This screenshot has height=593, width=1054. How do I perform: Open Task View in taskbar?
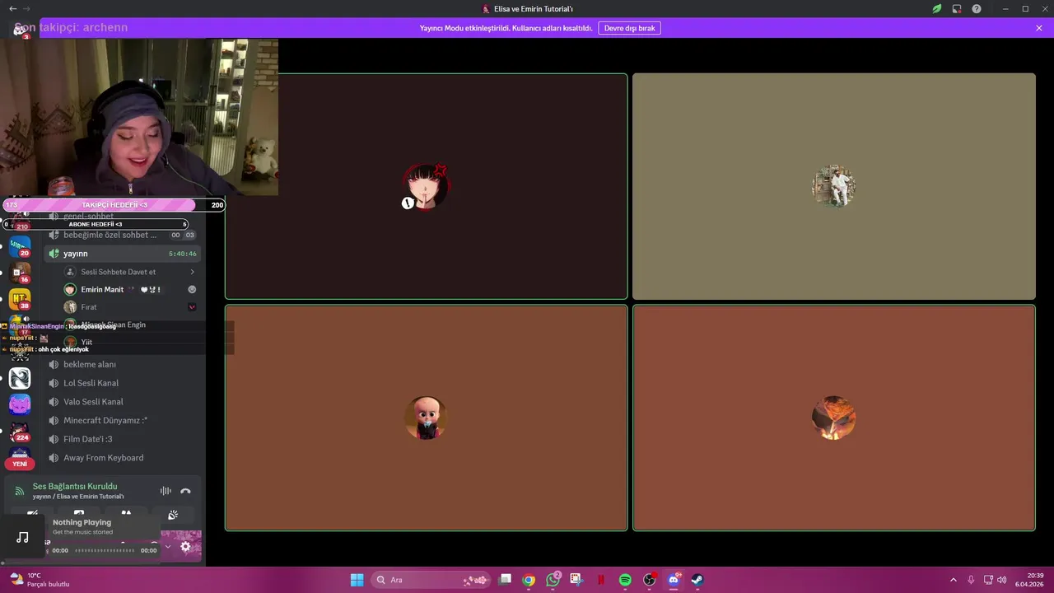tap(506, 580)
